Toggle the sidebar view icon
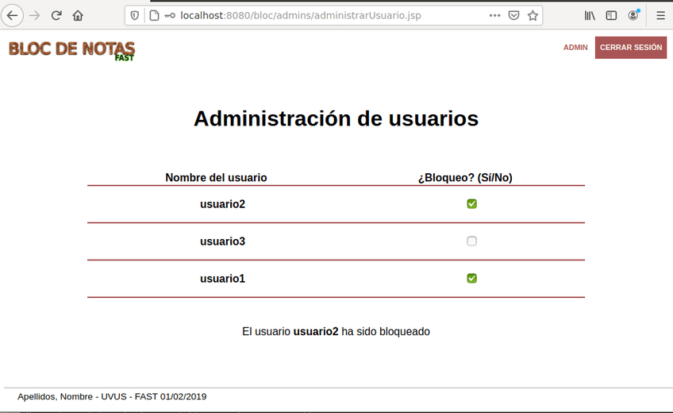Viewport: 673px width, 413px height. click(x=611, y=15)
